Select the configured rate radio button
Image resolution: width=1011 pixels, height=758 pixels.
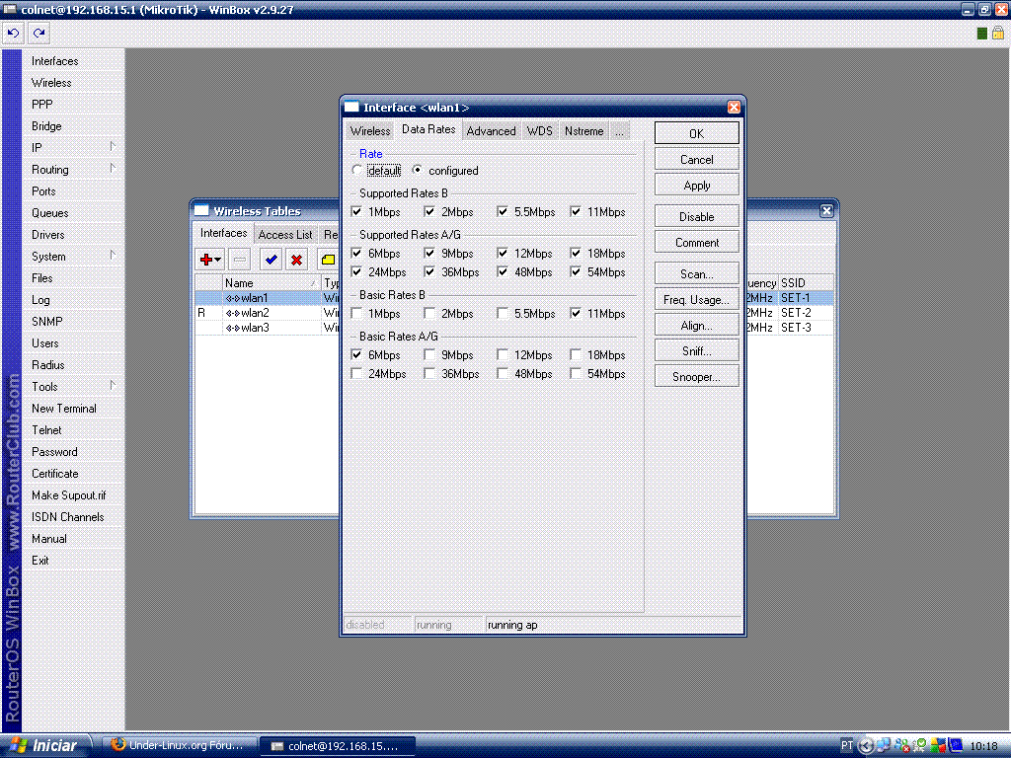418,170
